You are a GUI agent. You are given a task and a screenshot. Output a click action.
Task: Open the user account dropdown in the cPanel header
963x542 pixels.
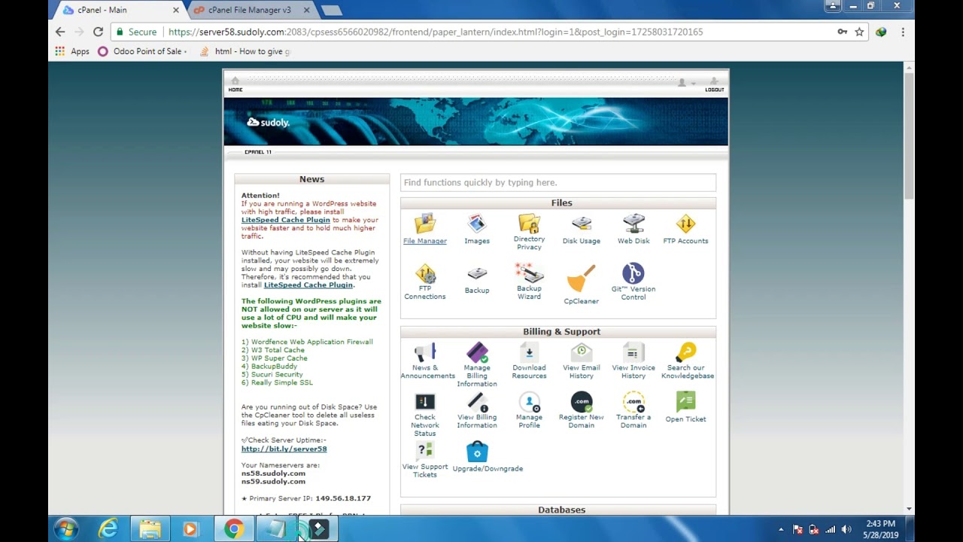tap(685, 83)
